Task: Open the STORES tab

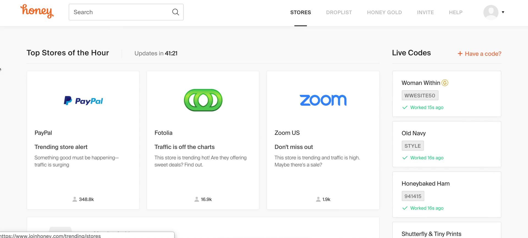Action: click(x=301, y=12)
